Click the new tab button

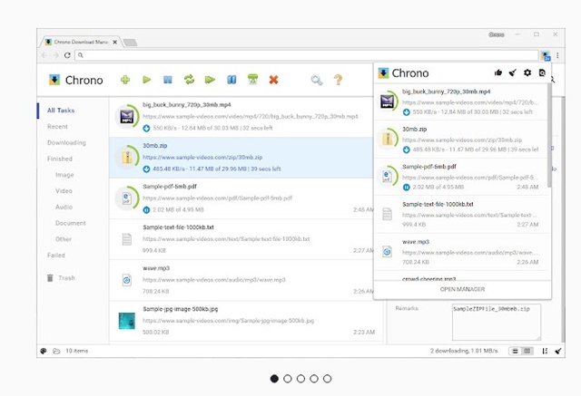point(130,43)
